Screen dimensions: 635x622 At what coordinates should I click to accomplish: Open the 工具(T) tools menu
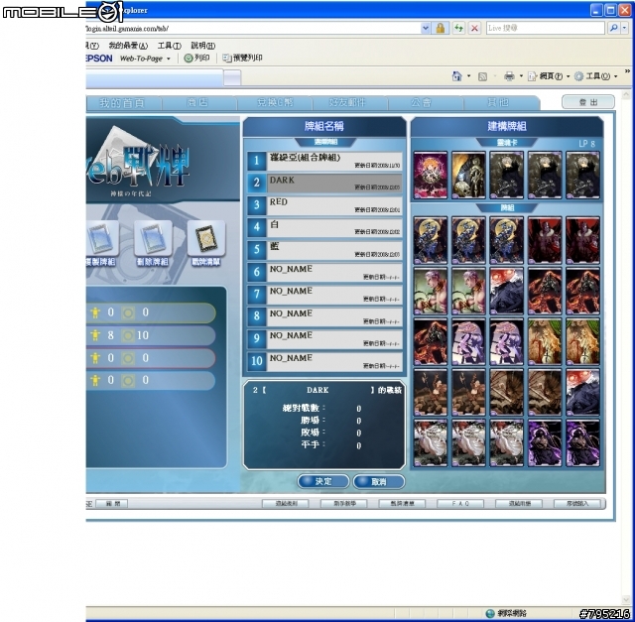[170, 46]
